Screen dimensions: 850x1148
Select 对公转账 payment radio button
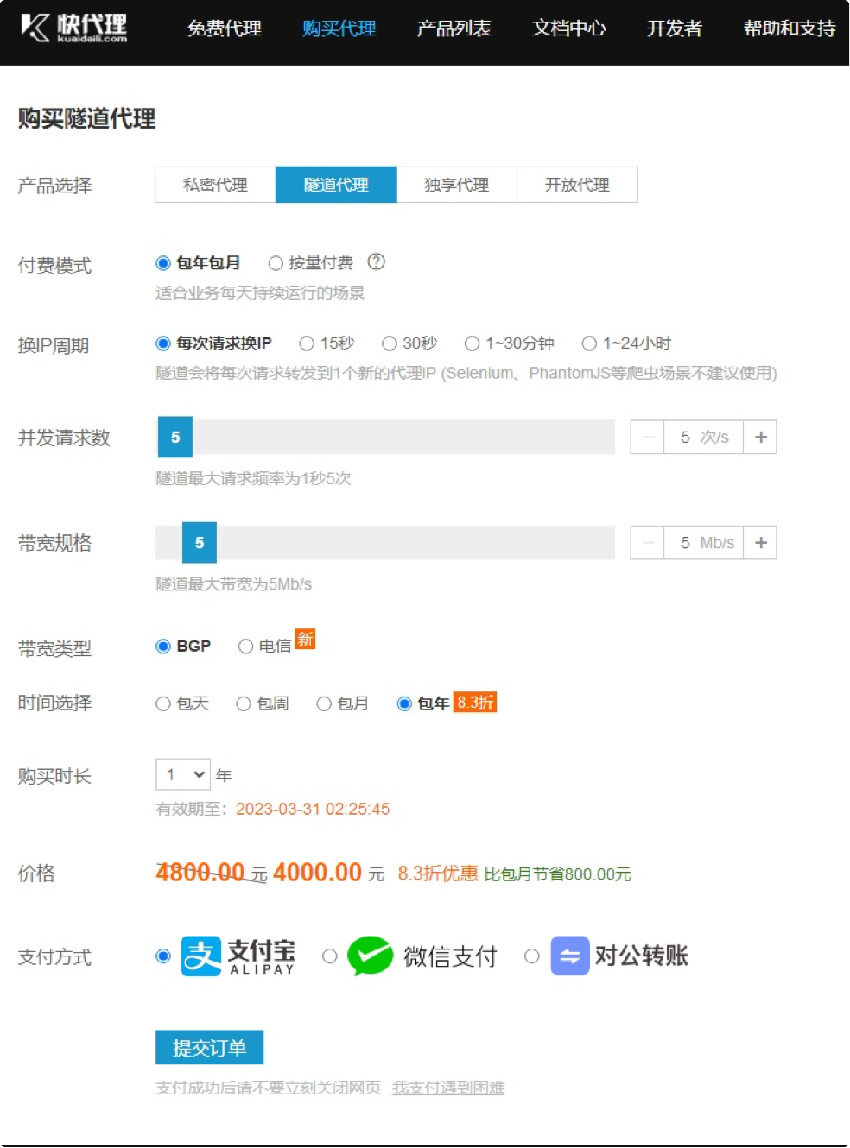[x=532, y=956]
